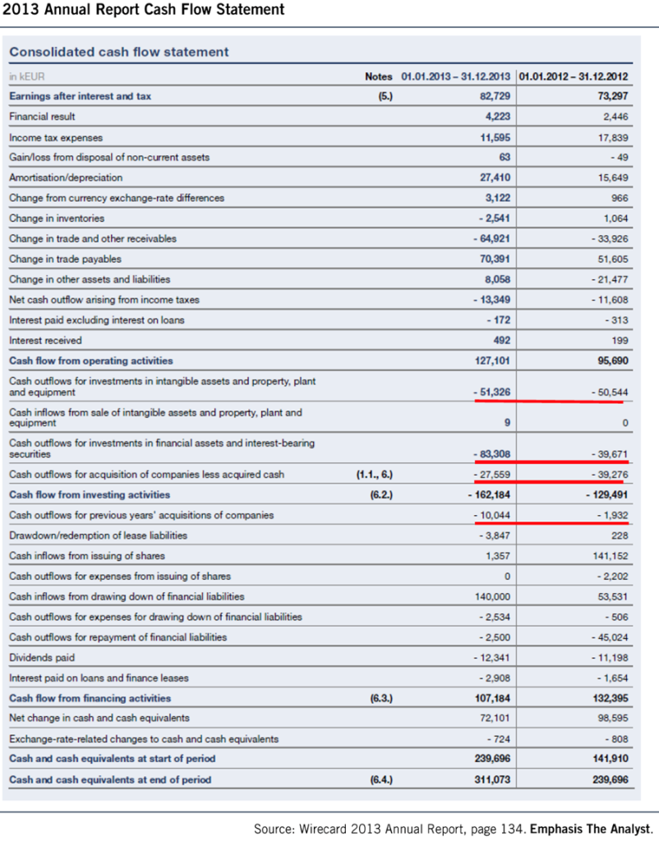Image resolution: width=659 pixels, height=841 pixels.
Task: Click 'Cash inflows from issuing of shares'
Action: tap(87, 557)
